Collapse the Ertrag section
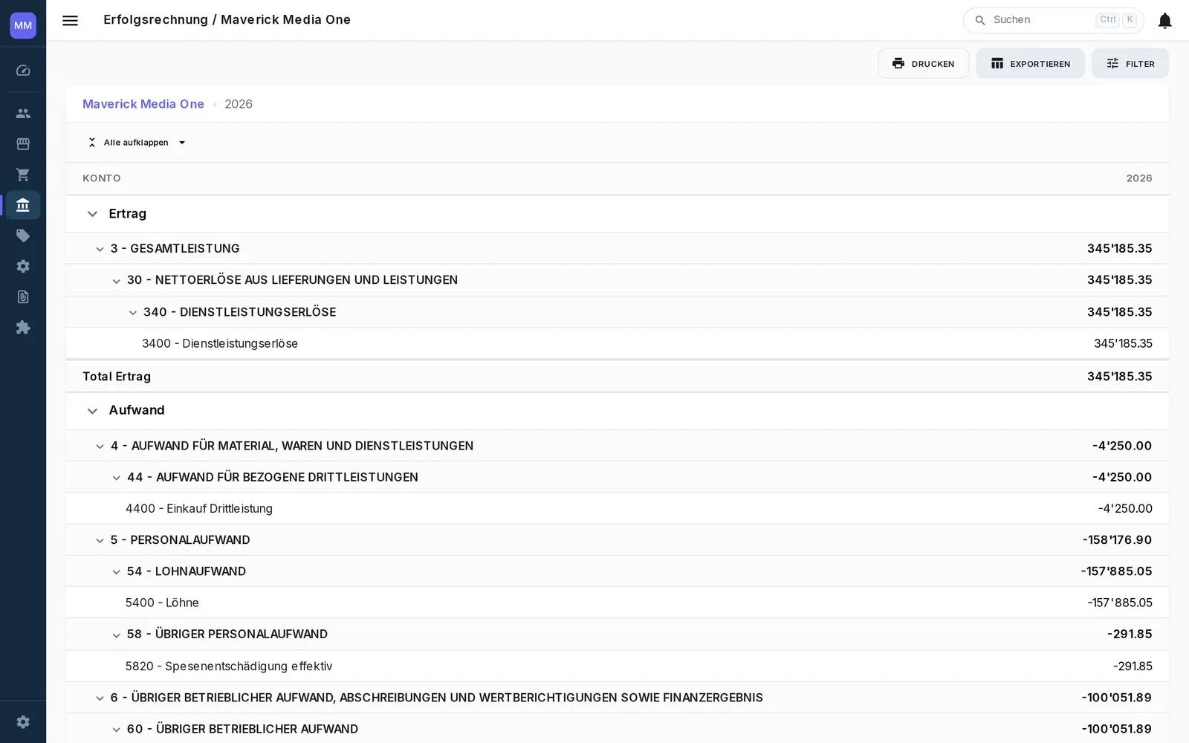The image size is (1189, 743). (x=92, y=214)
